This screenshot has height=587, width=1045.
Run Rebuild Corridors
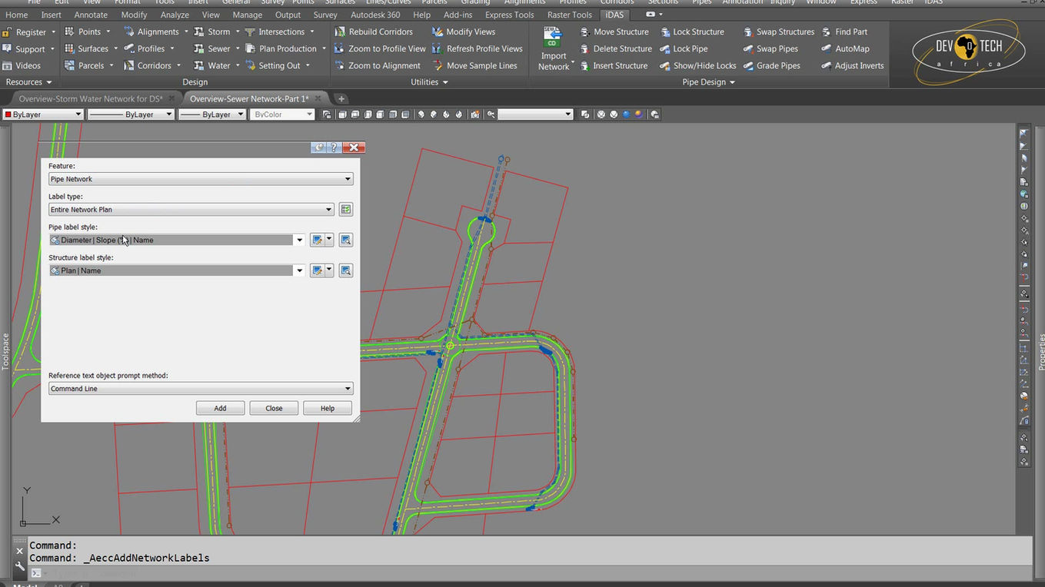373,32
